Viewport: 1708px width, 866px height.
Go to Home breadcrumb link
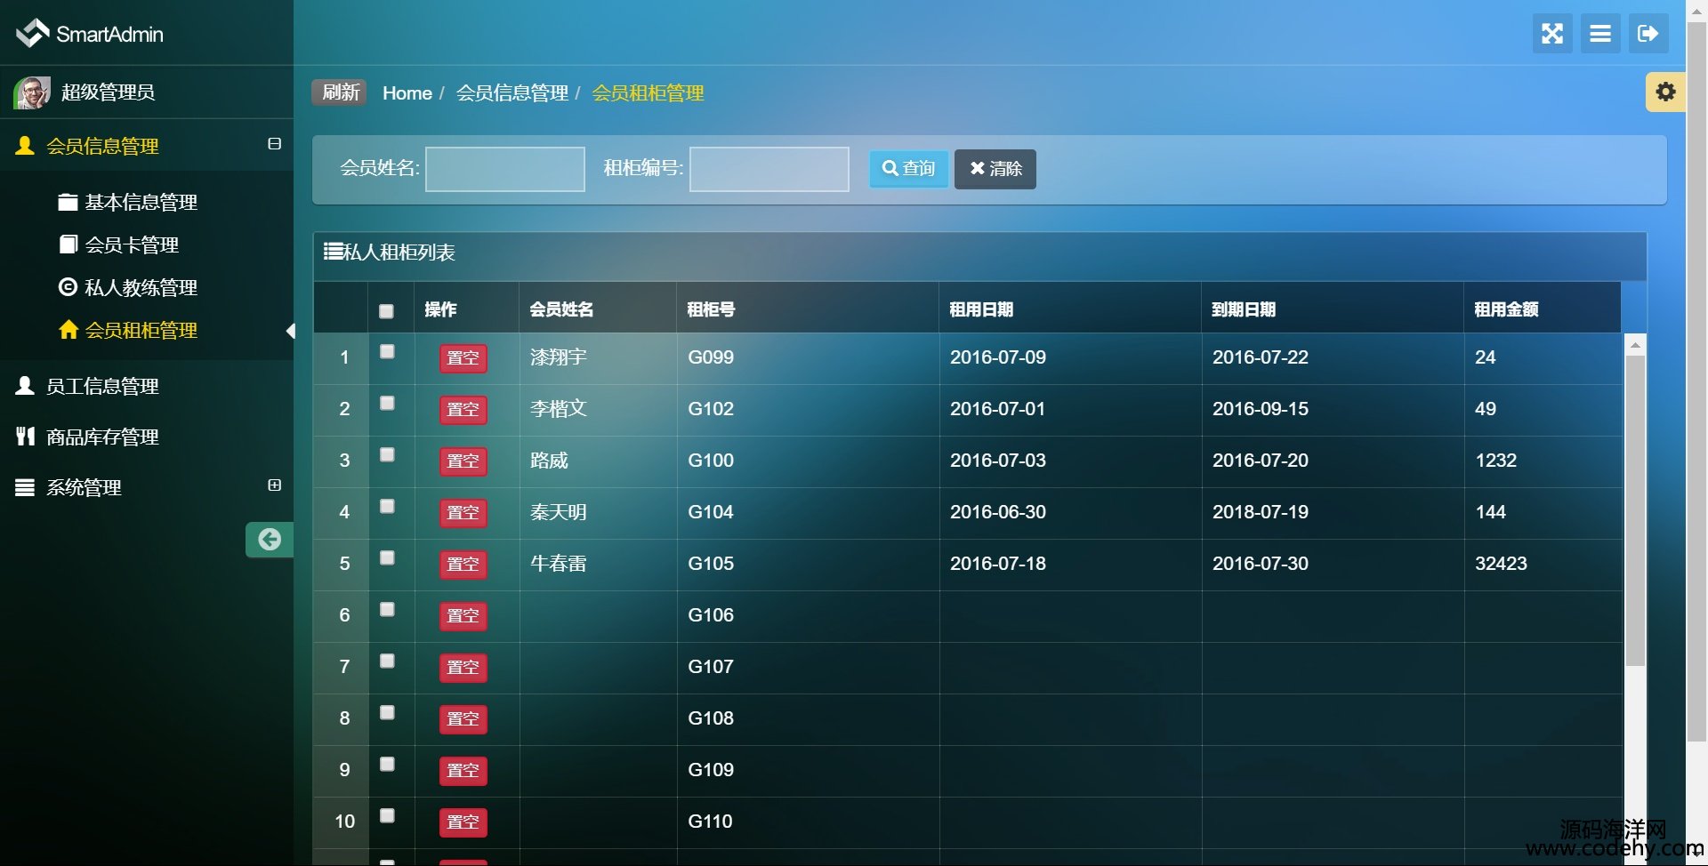pos(407,93)
